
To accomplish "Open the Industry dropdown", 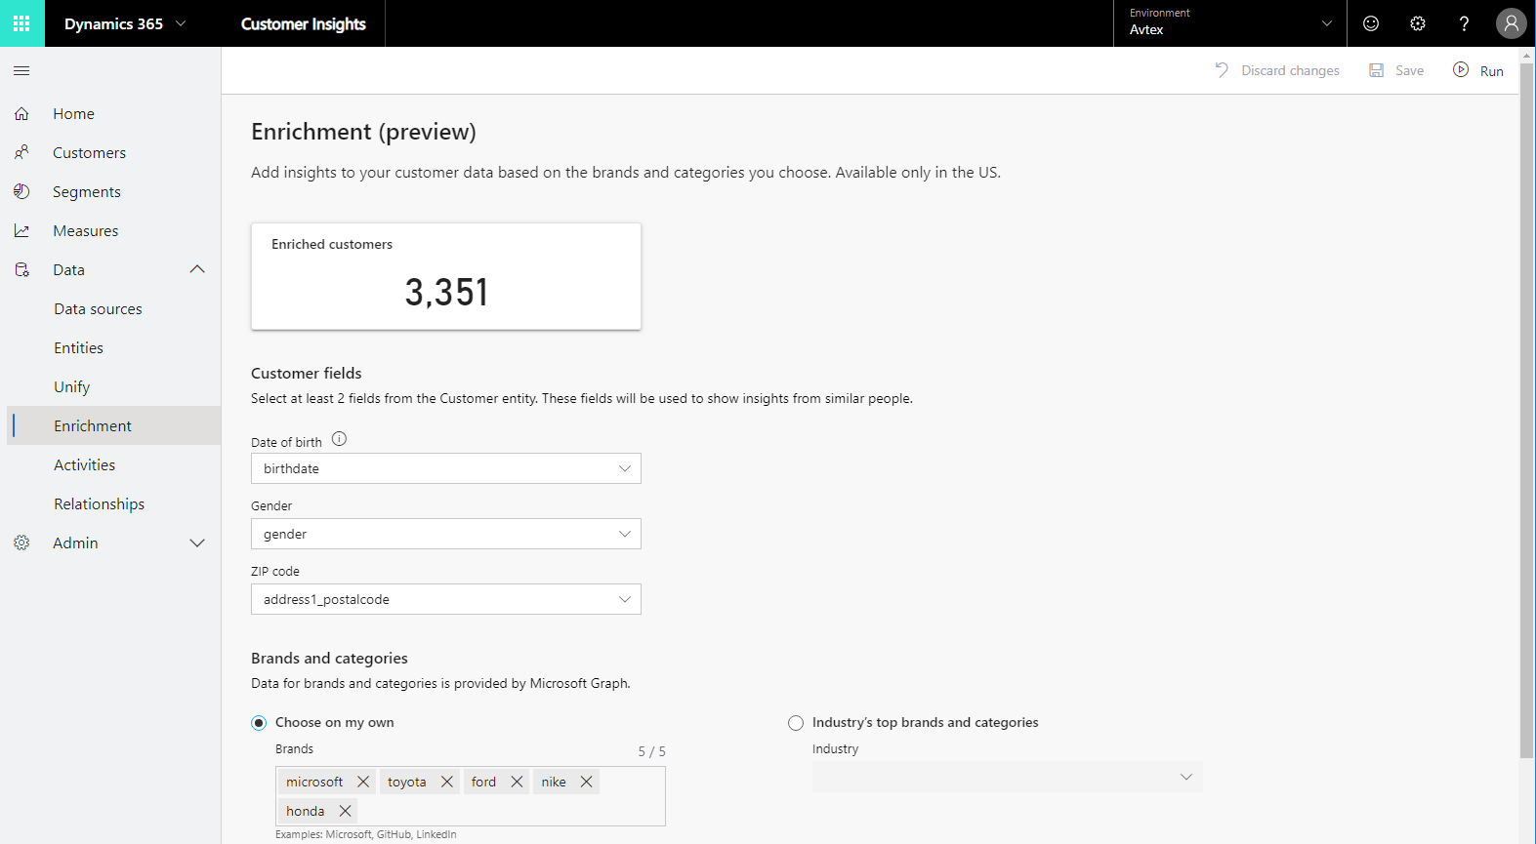I will [x=1007, y=777].
